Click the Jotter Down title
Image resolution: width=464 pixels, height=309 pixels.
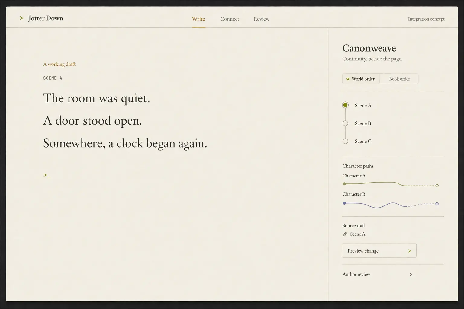[x=46, y=18]
